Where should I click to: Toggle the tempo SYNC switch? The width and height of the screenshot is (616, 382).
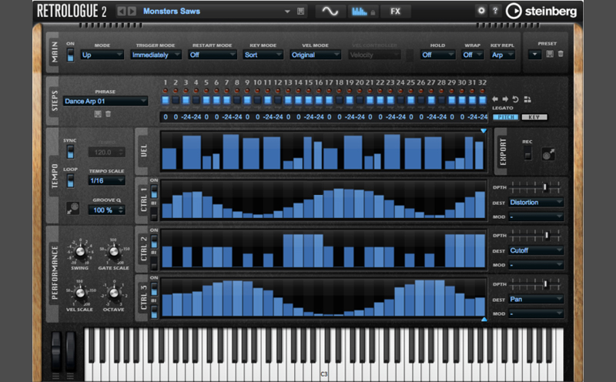tap(70, 153)
